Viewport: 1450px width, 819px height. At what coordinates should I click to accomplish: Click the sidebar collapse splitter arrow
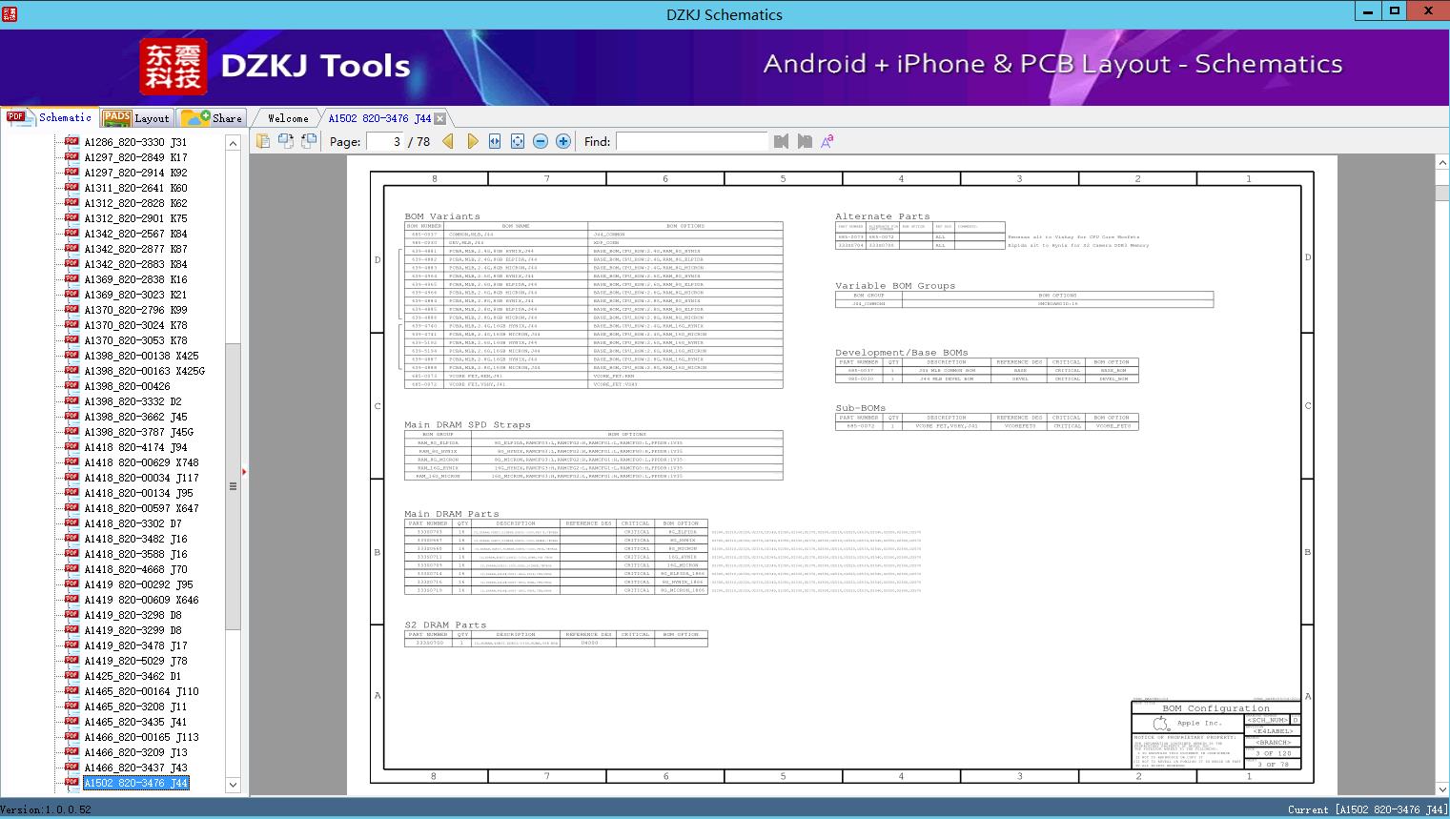[x=244, y=471]
